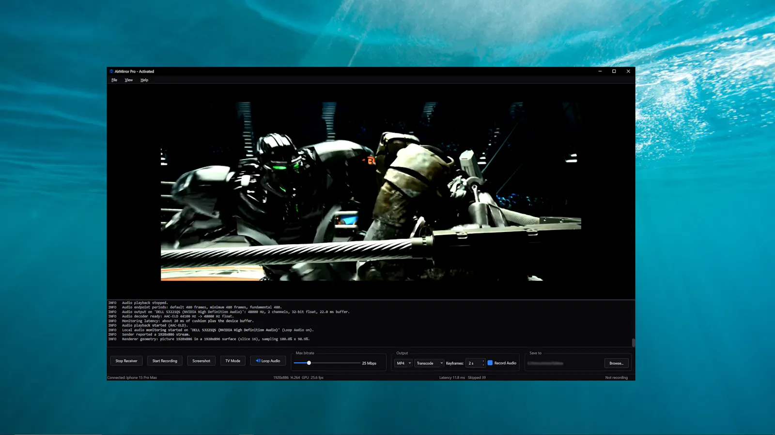Click '1920x886 H.264 GPU 25.6 fps' status

point(298,377)
